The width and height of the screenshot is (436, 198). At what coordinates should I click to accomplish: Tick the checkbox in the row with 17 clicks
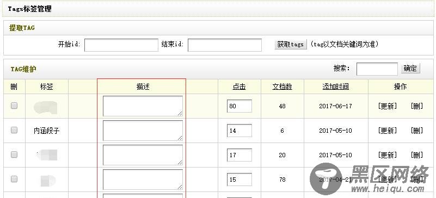(14, 154)
